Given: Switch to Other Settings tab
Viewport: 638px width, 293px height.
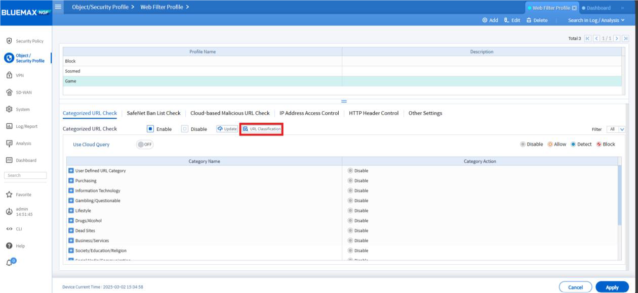Looking at the screenshot, I should [425, 113].
